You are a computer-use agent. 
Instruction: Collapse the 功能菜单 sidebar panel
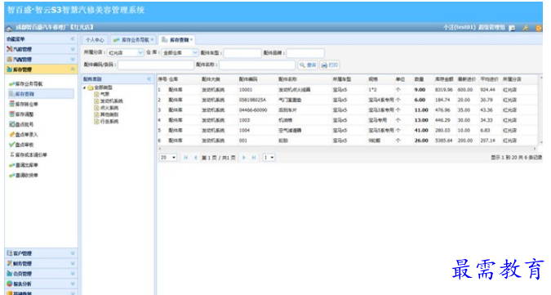73,38
